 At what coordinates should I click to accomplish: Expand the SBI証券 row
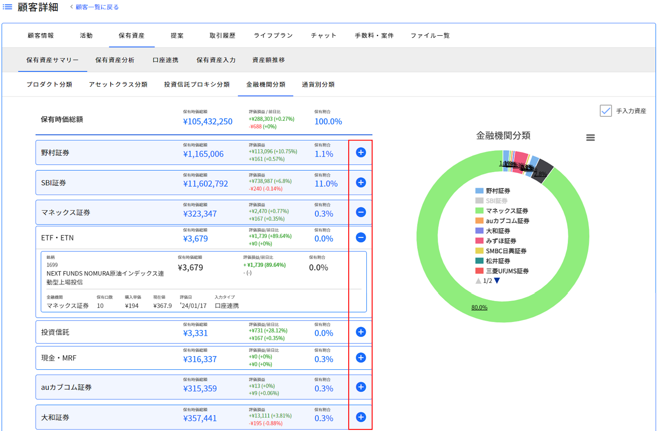[361, 182]
